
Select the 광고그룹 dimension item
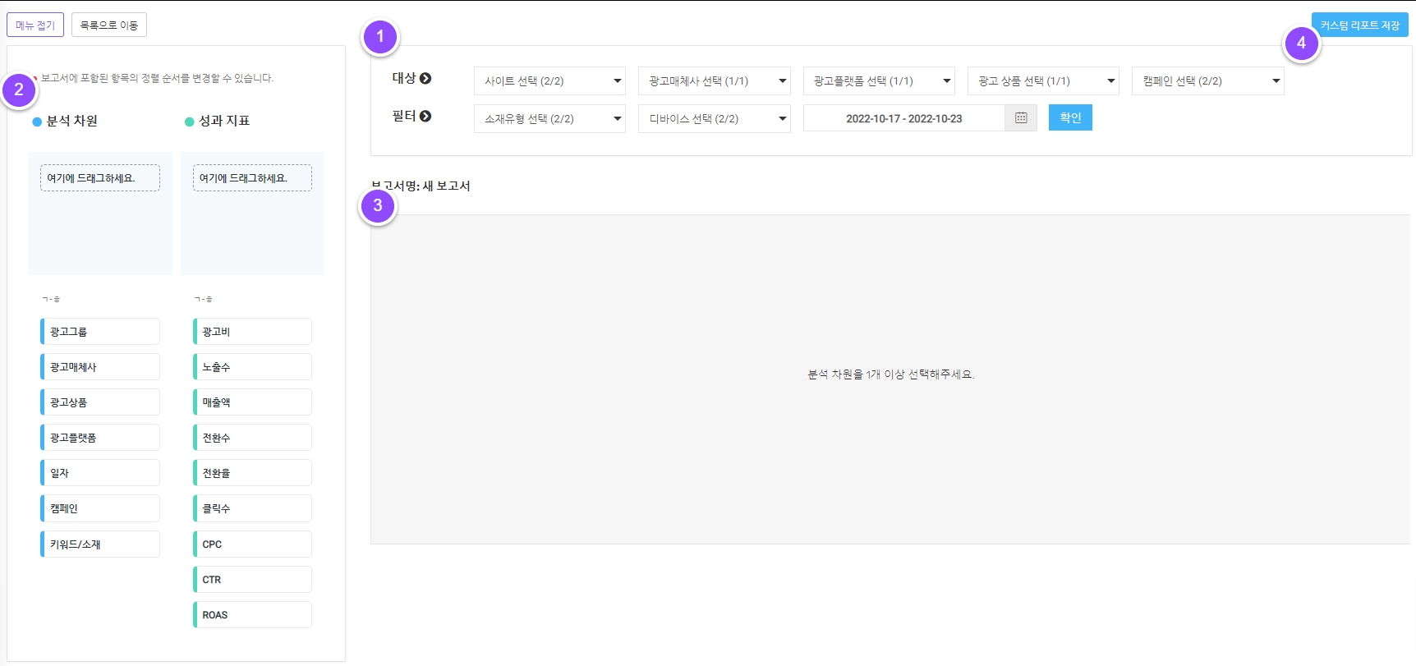(100, 332)
